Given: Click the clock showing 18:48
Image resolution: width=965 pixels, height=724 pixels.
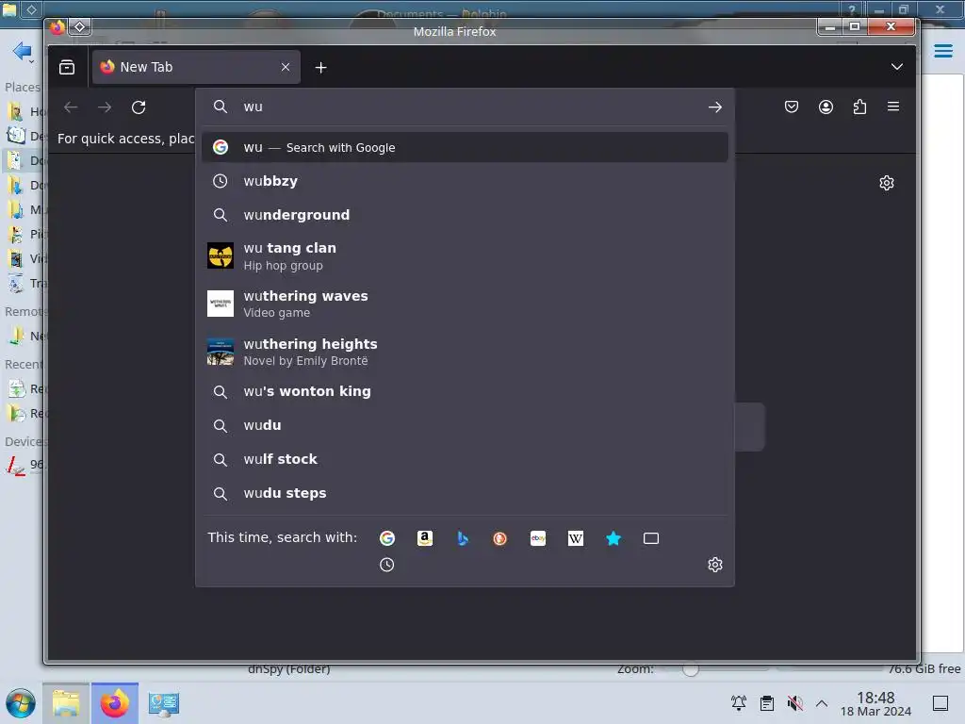Looking at the screenshot, I should point(875,703).
